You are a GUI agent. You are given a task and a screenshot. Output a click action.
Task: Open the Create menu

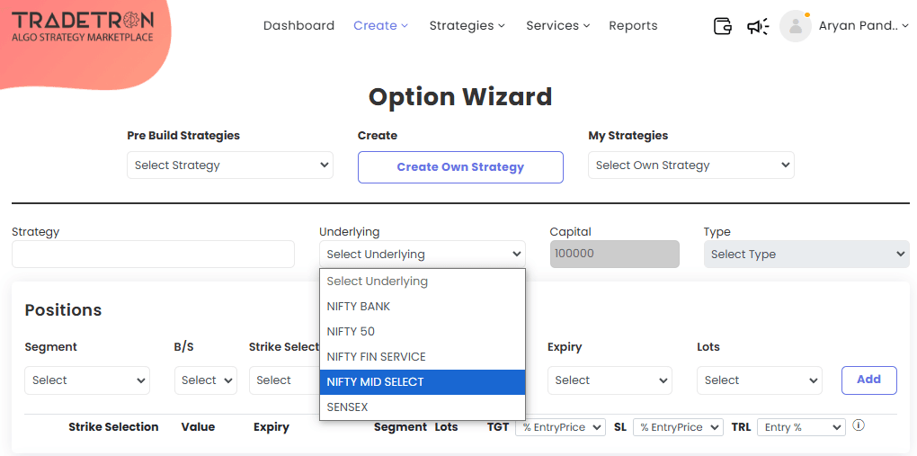click(x=380, y=26)
